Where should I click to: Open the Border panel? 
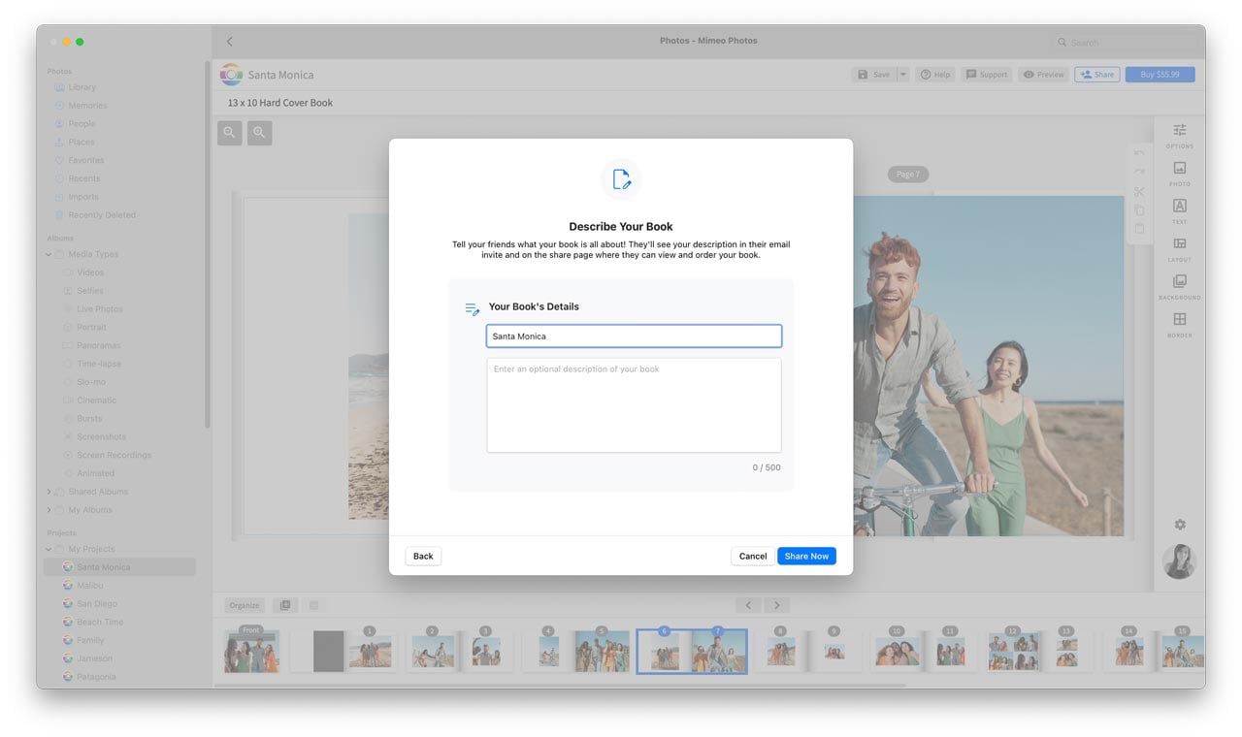[x=1179, y=321]
